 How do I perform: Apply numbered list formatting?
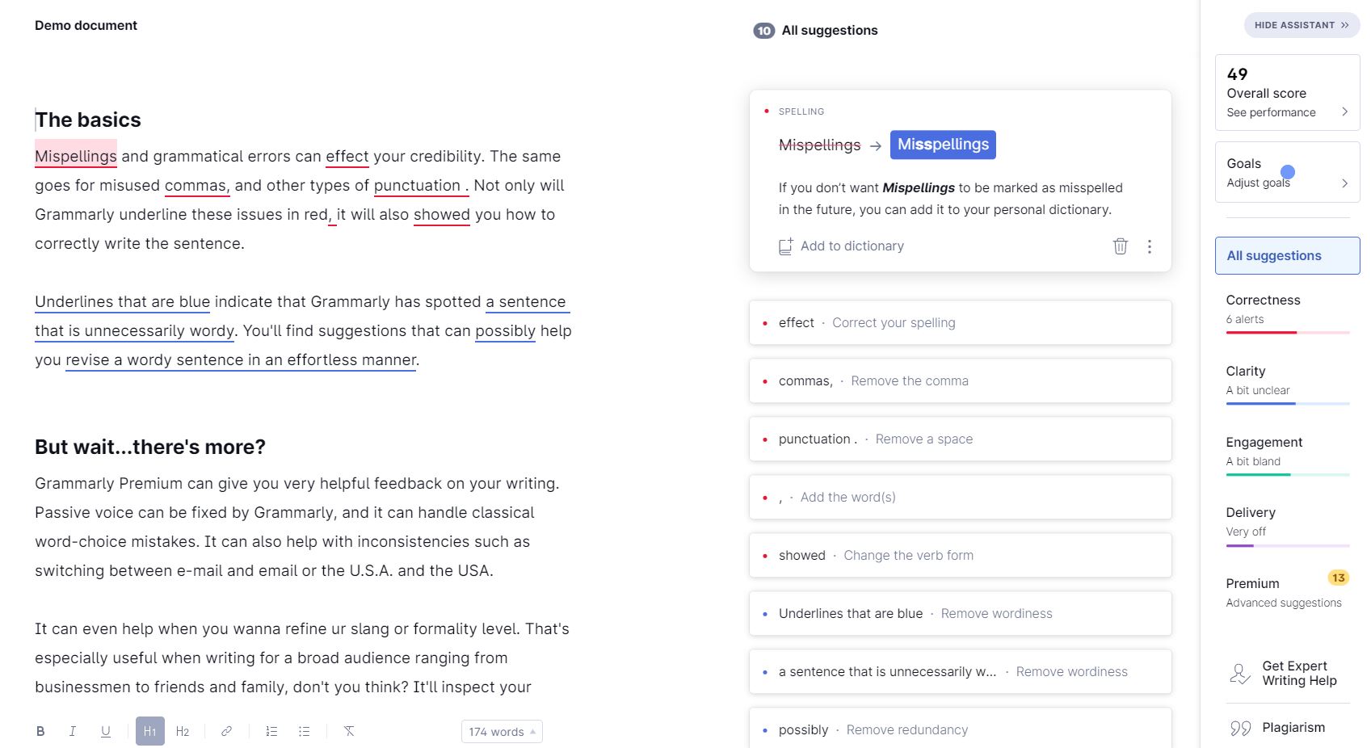coord(271,731)
